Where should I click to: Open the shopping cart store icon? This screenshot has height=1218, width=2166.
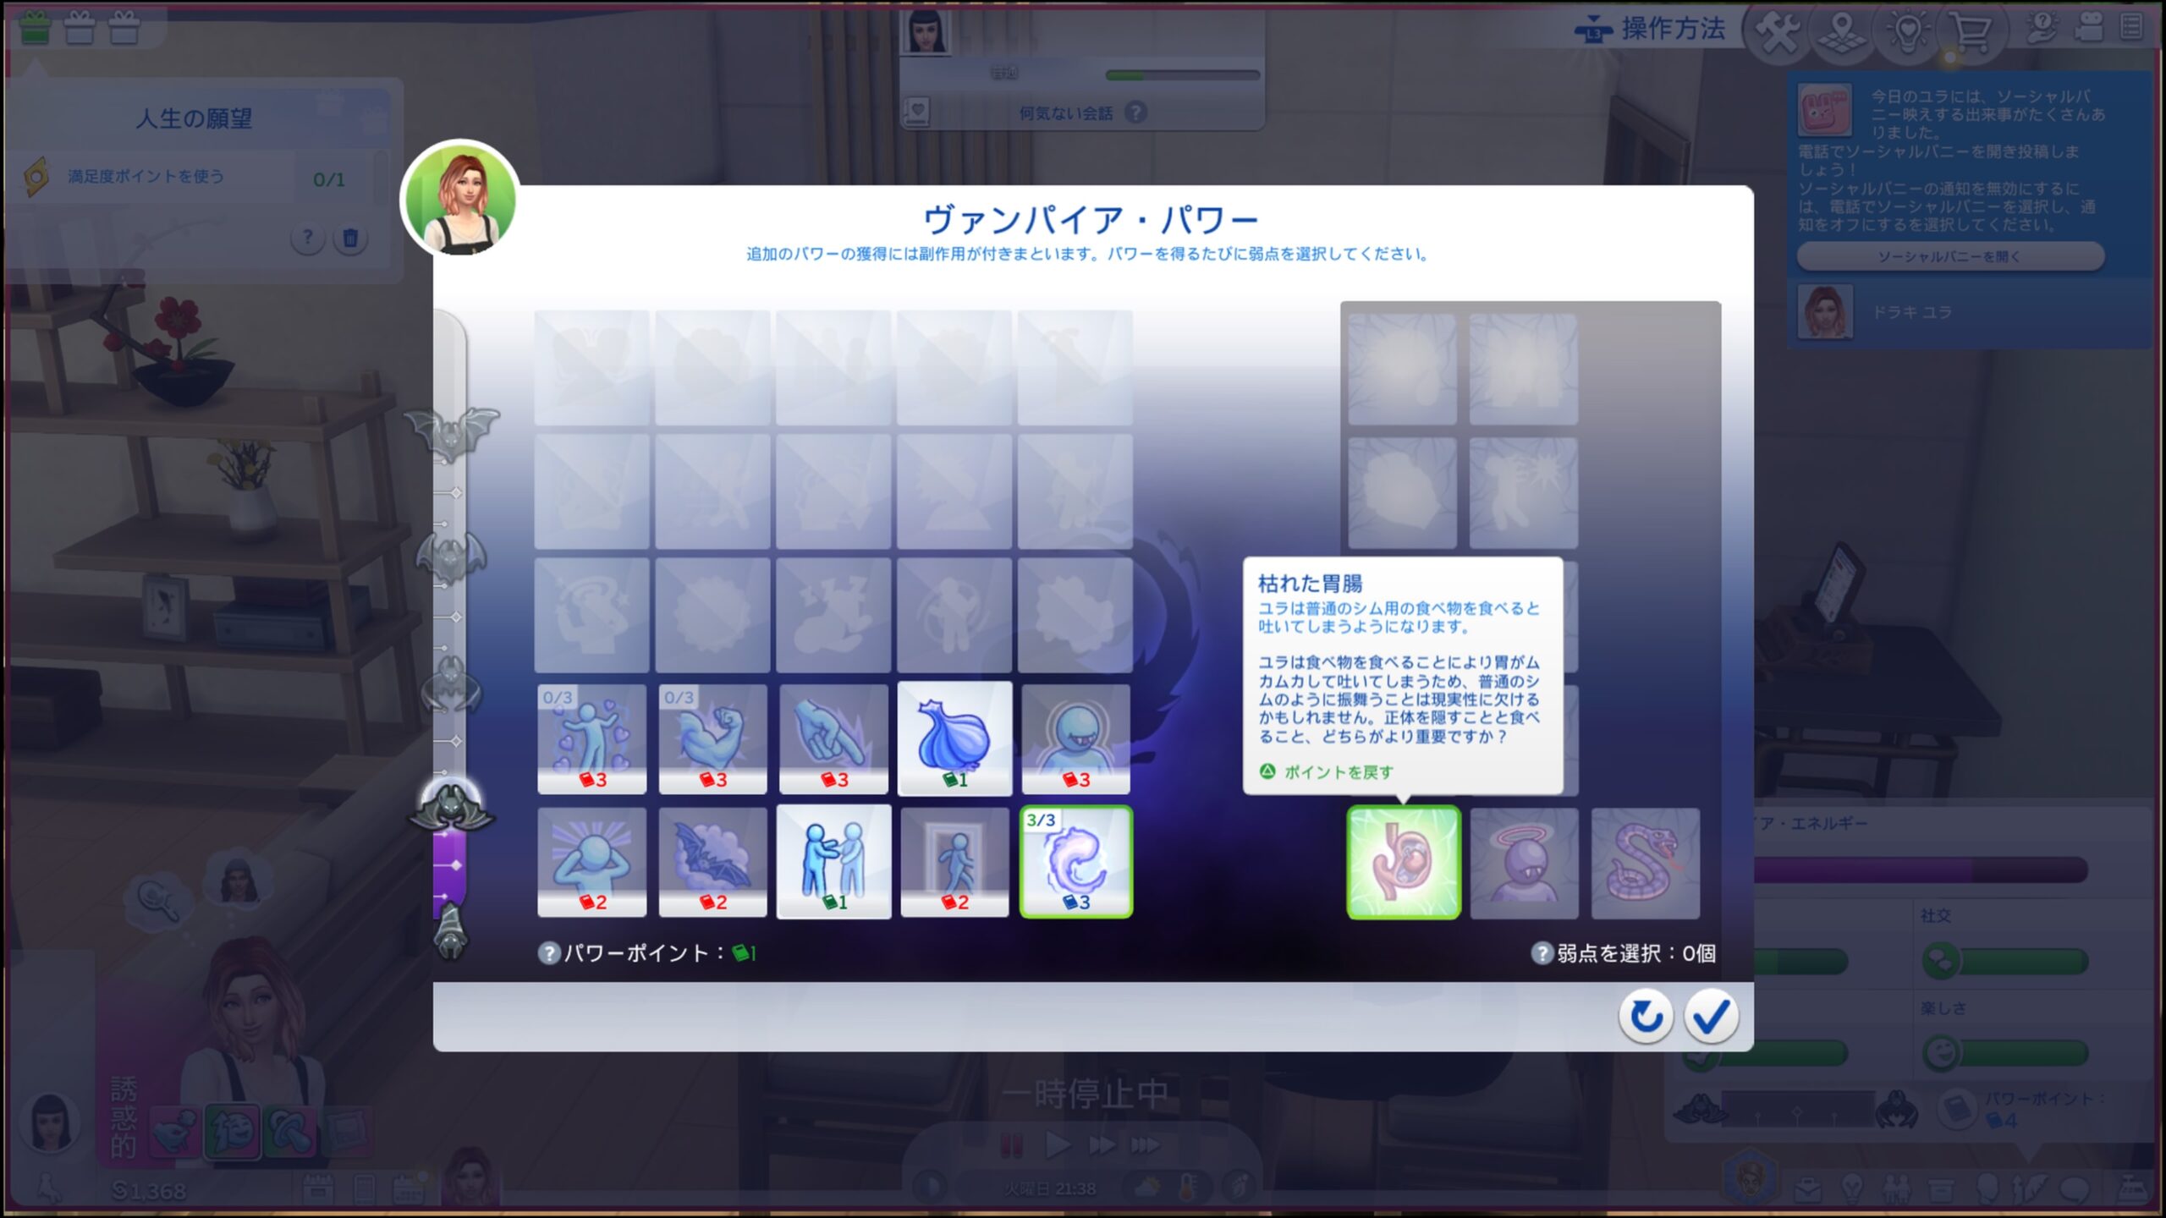point(1971,32)
